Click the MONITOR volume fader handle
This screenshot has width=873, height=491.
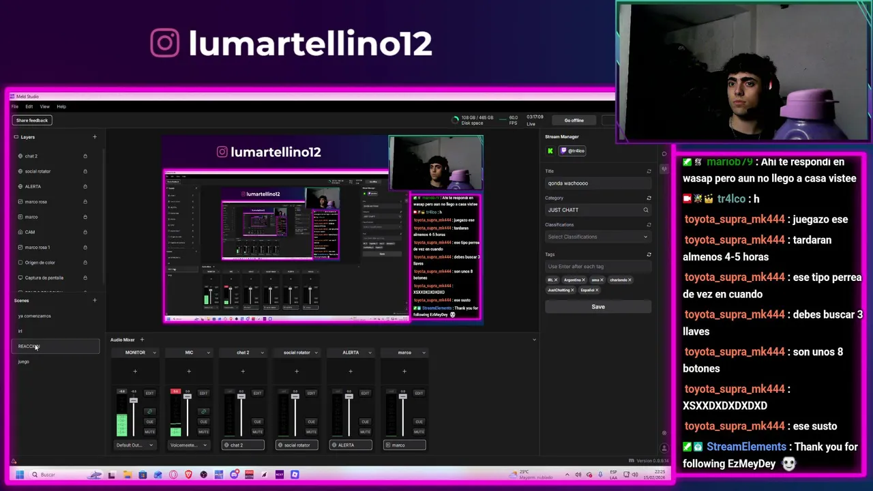point(133,400)
